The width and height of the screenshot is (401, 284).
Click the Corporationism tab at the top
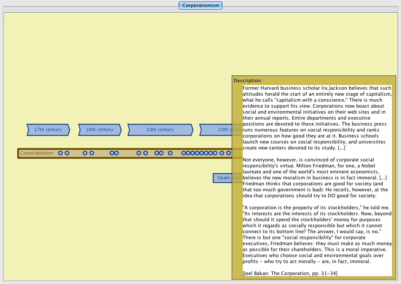coord(201,5)
